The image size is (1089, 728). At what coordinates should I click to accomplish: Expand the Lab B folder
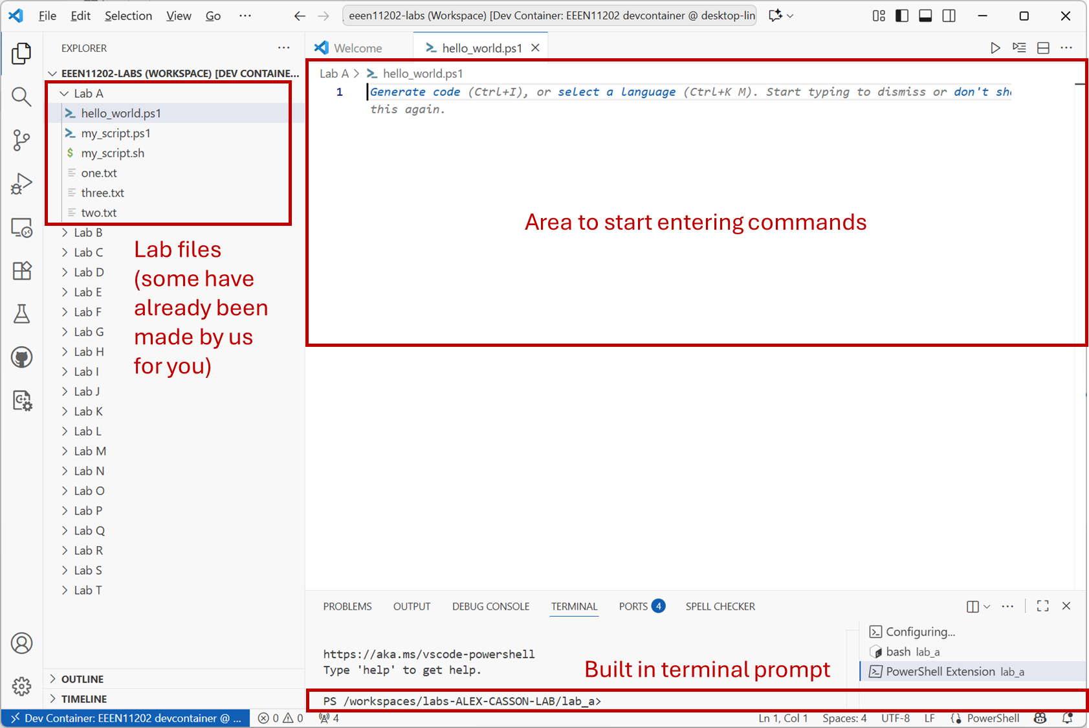click(x=88, y=232)
